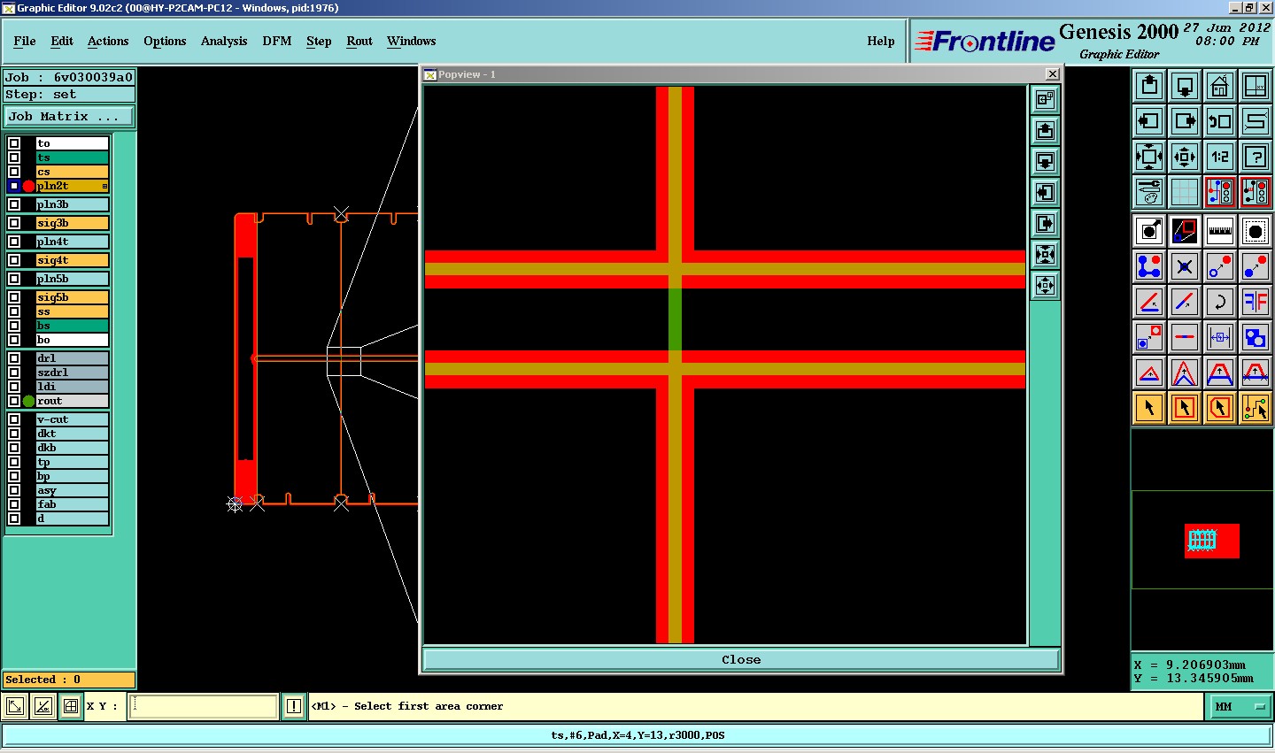Click the mirror F flip icon
1275x753 pixels.
[x=1255, y=302]
